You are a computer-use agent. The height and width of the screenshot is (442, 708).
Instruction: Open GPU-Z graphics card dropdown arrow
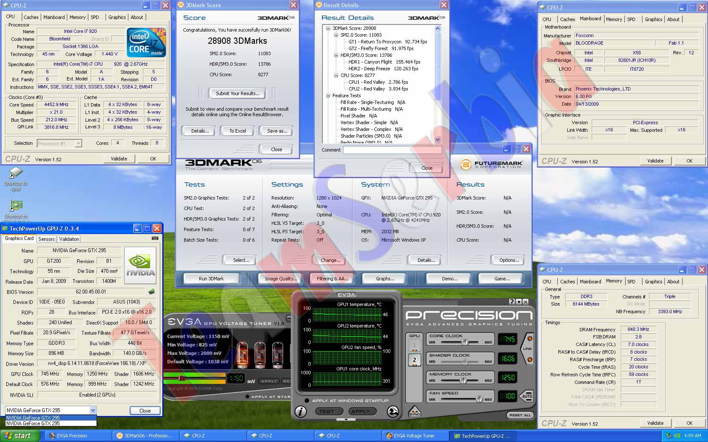[93, 410]
